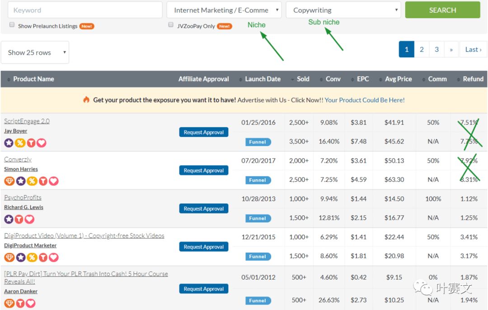
Task: Click the Funnel button in DigiProduct Video row
Action: click(258, 256)
